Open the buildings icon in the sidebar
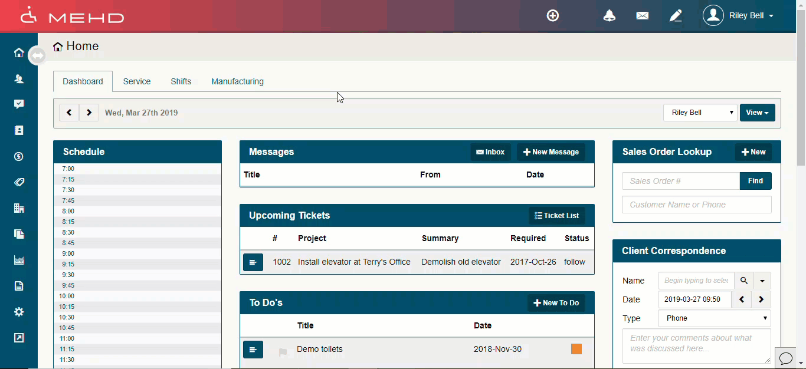 pos(19,208)
